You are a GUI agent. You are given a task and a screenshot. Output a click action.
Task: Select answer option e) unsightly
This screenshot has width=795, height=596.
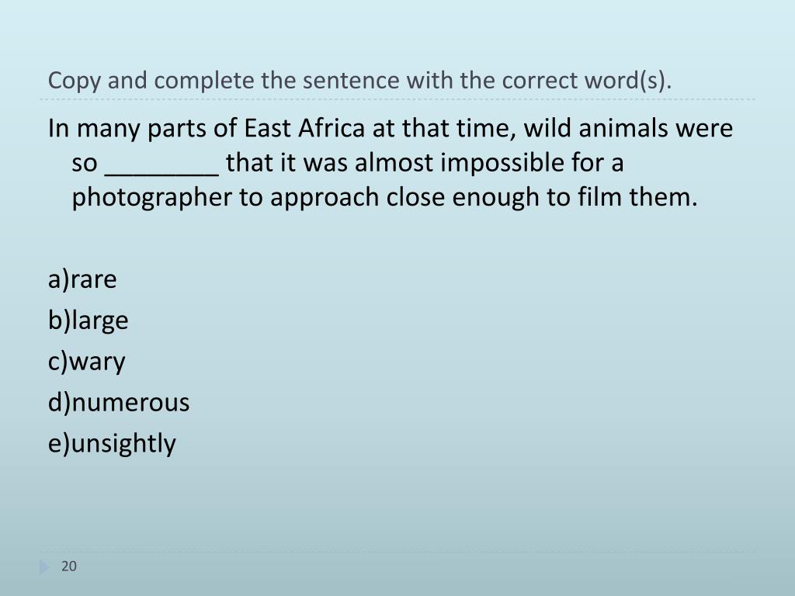point(112,444)
